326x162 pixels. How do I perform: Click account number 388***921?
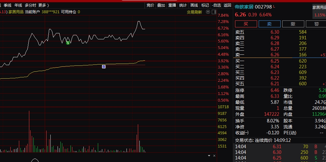click(x=51, y=12)
